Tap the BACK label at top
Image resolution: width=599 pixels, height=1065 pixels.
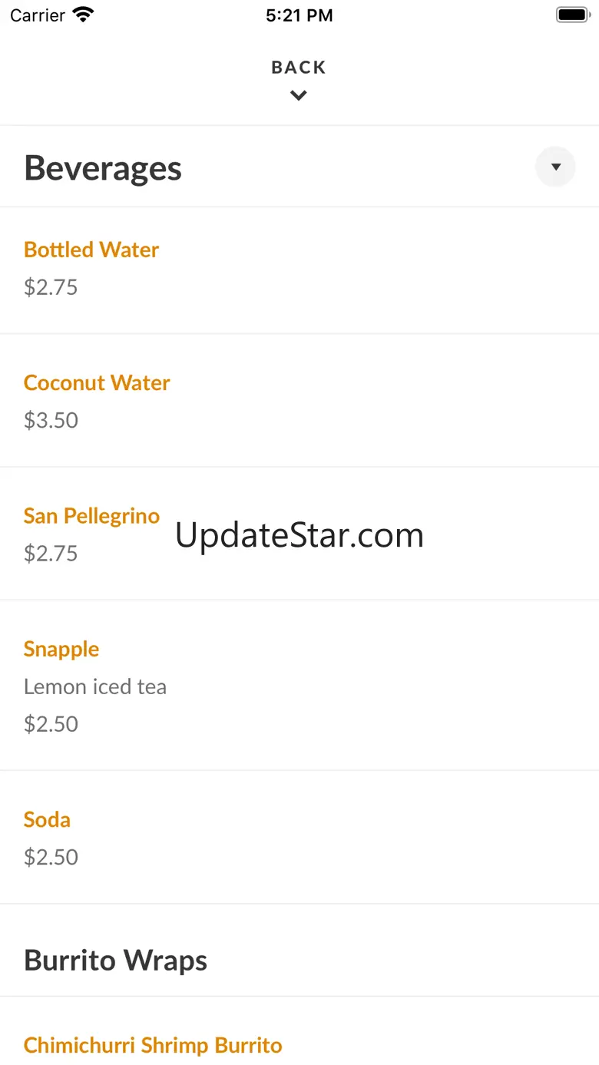click(x=299, y=68)
